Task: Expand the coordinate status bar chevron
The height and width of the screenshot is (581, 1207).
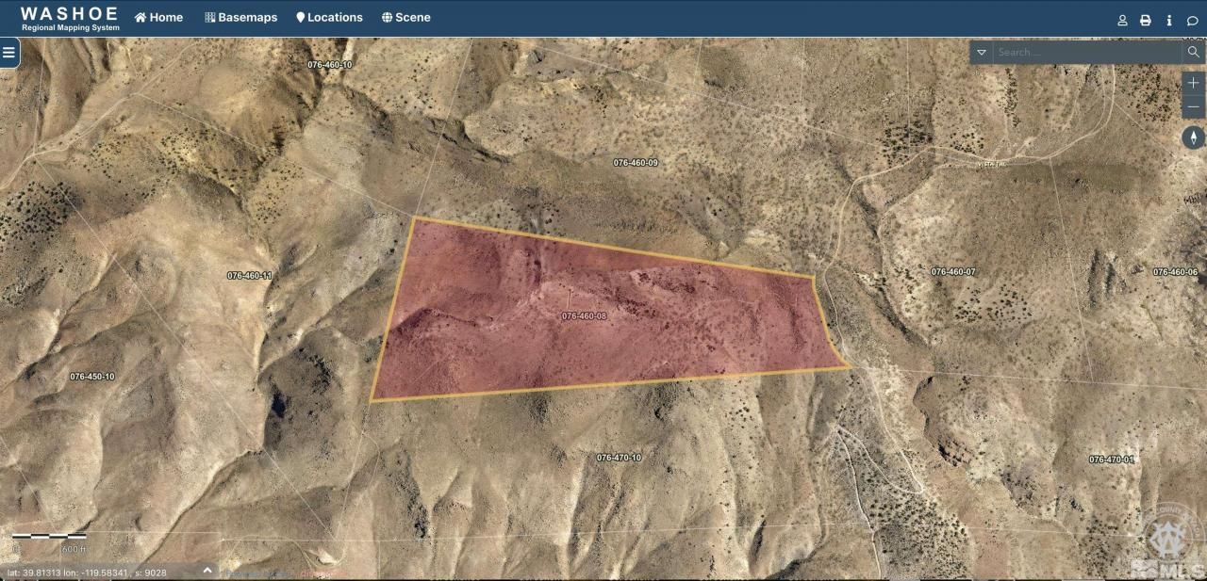Action: [x=207, y=570]
